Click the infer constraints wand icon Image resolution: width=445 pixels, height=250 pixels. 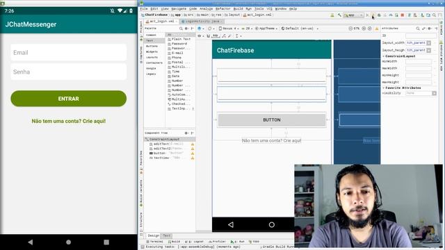tap(229, 36)
